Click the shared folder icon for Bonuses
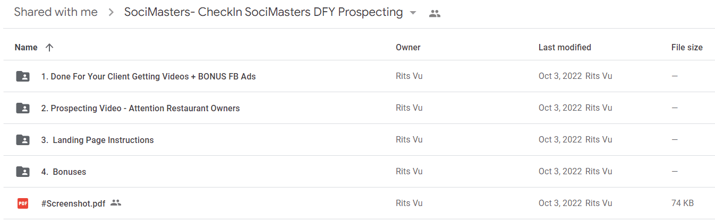The height and width of the screenshot is (223, 715). (23, 172)
